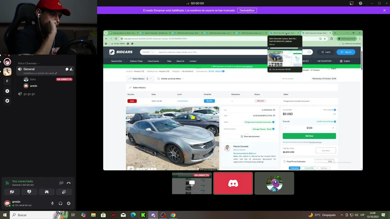The width and height of the screenshot is (390, 219).
Task: Click Show sale document button
Action: (x=250, y=136)
